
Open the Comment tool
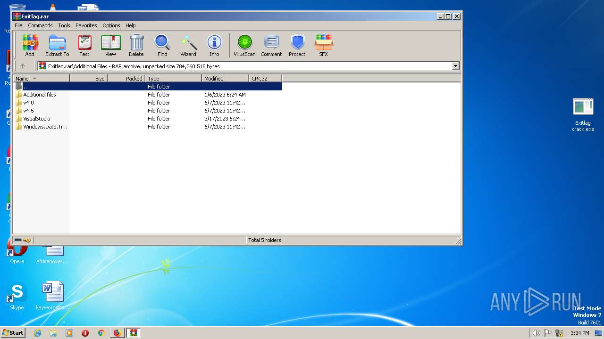point(271,46)
